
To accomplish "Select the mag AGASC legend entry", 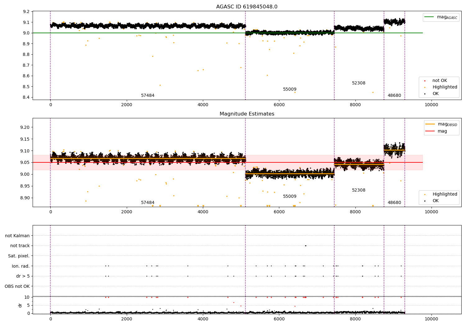I will coord(441,17).
